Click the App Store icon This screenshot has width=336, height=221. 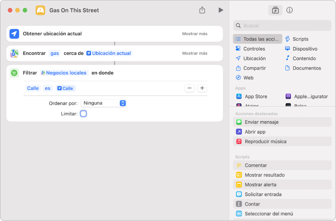tap(239, 96)
